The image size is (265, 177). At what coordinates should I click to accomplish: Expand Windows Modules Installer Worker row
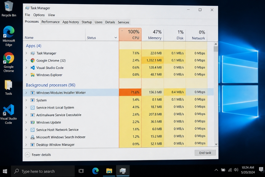pos(26,93)
